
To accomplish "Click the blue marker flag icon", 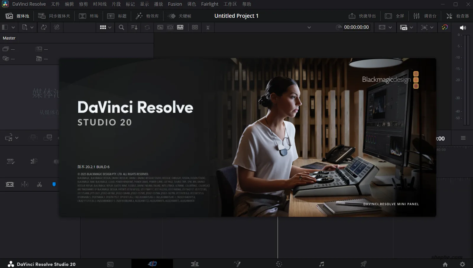I will pyautogui.click(x=54, y=184).
